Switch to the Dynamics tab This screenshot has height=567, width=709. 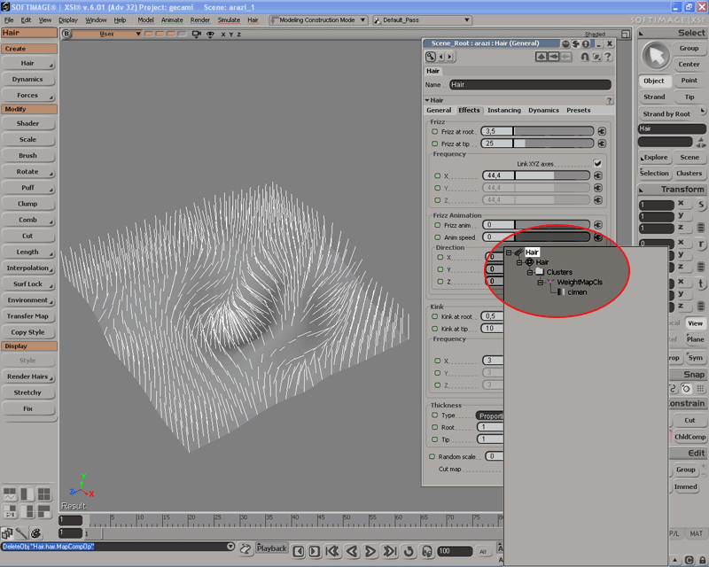tap(543, 110)
